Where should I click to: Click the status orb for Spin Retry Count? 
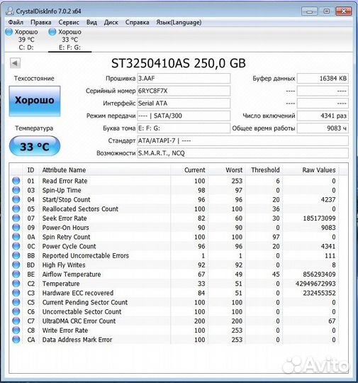[x=16, y=237]
